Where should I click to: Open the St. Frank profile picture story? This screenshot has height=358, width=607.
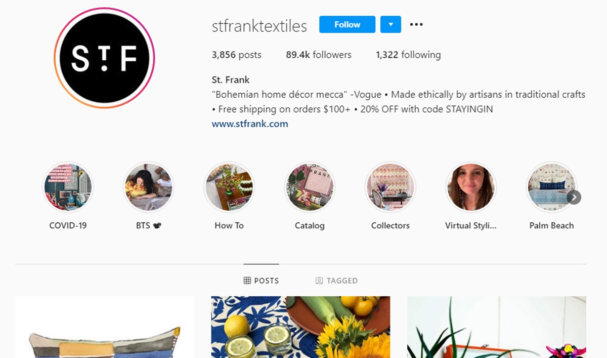(x=104, y=58)
